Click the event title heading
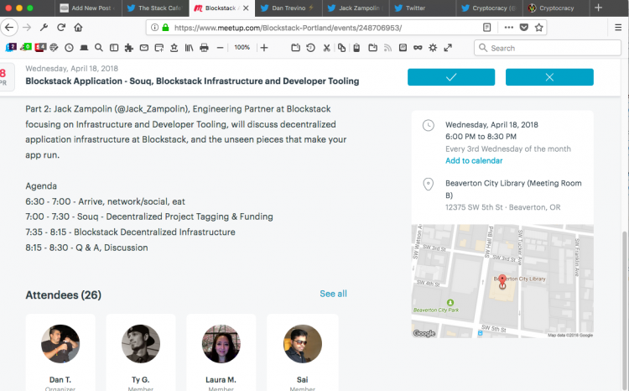Screen dimensions: 629x391 point(192,81)
